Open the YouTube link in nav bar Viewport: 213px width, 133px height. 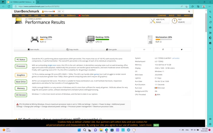84,15
